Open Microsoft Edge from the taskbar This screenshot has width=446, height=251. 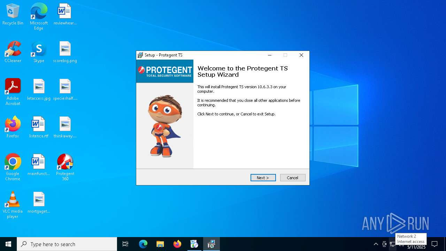[143, 244]
